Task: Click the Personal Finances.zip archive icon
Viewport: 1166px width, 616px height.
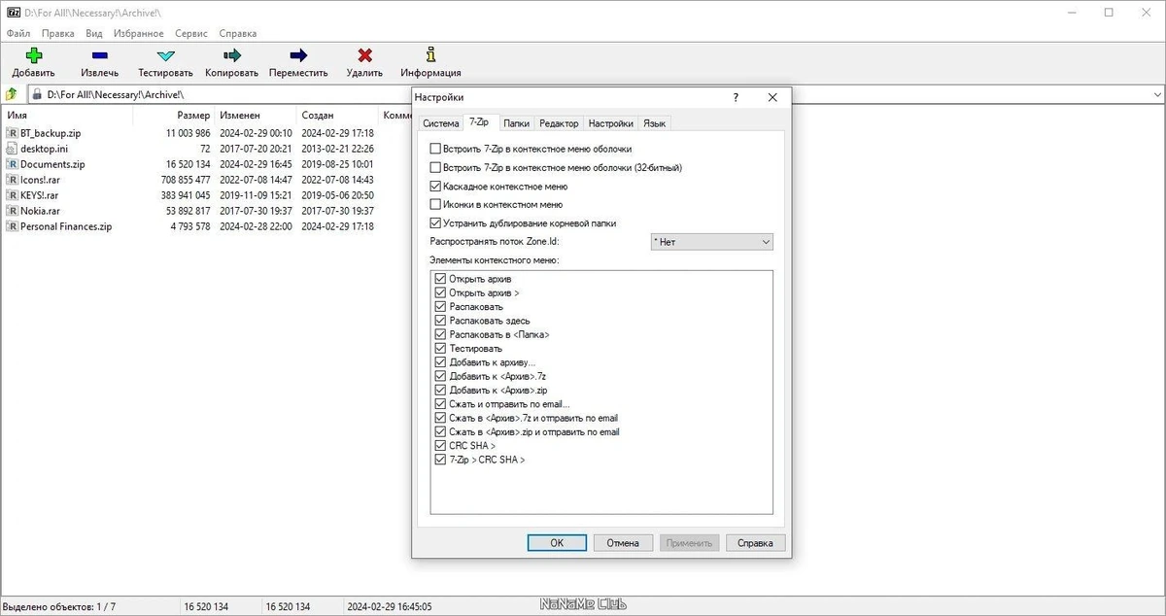Action: 13,226
